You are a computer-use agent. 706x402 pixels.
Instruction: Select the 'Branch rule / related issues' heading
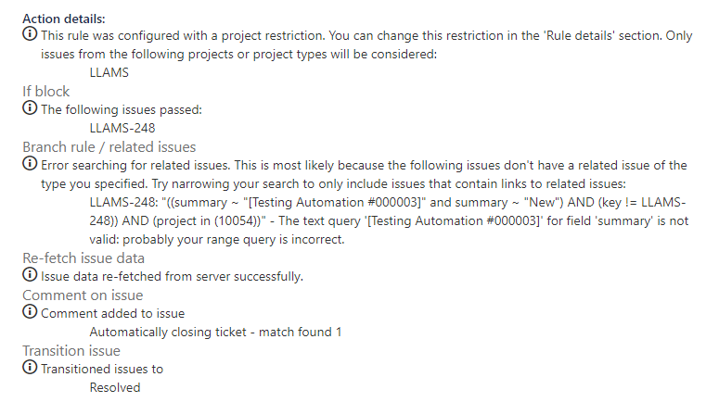tap(109, 147)
